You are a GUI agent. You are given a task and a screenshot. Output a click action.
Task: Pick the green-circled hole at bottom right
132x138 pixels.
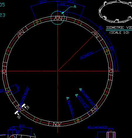(x=78, y=120)
